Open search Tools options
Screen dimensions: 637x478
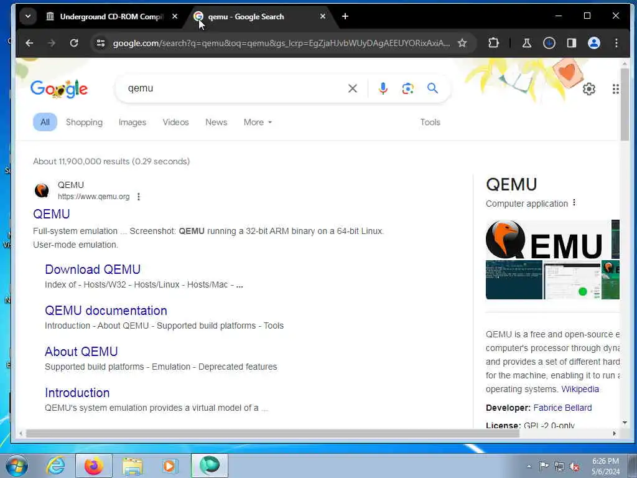click(x=430, y=122)
